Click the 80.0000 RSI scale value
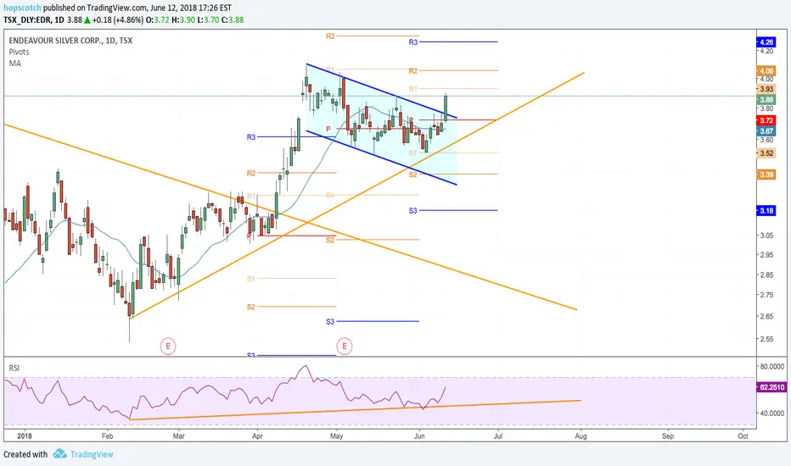Image resolution: width=791 pixels, height=466 pixels. [771, 367]
